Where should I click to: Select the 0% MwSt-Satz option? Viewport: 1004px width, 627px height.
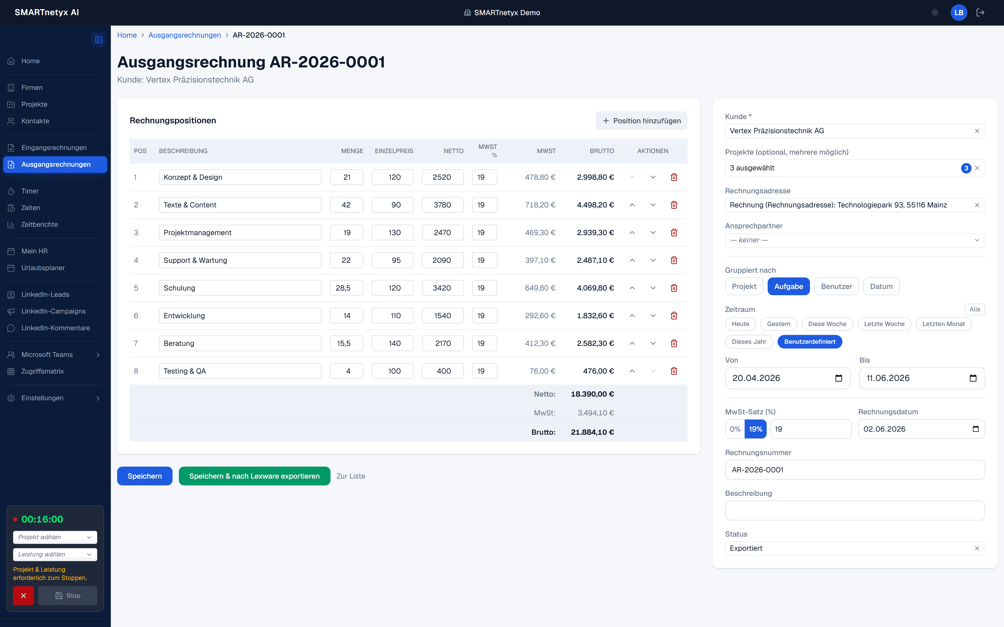[x=735, y=429]
